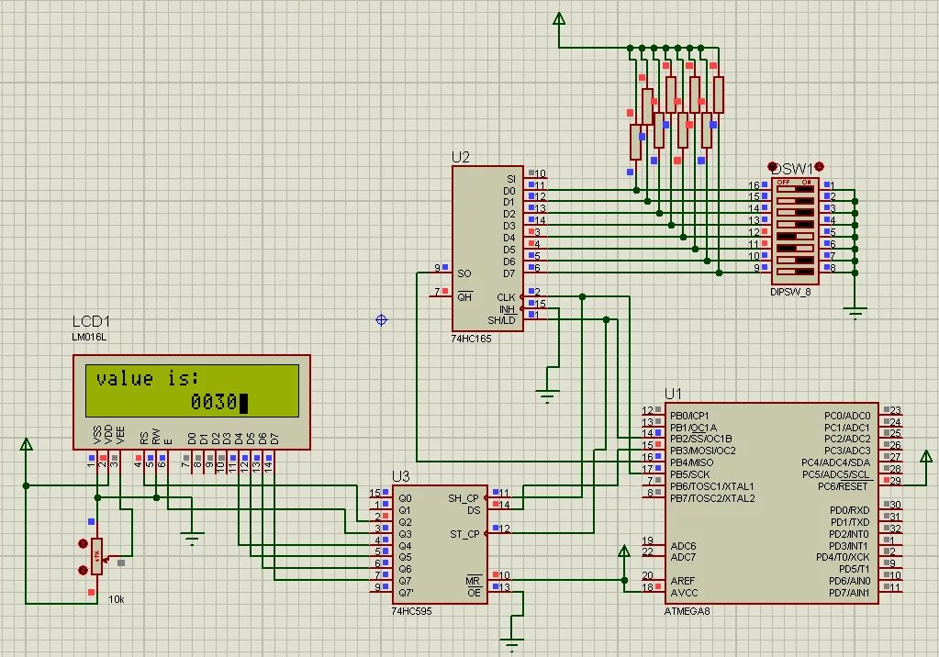Select the power terminal arrow above resistors

click(559, 19)
